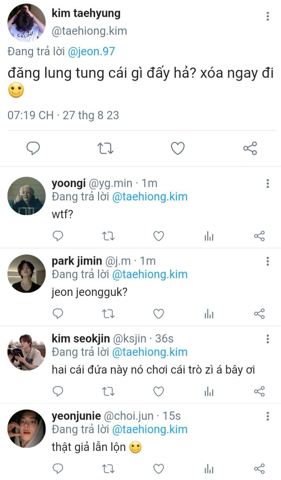This screenshot has width=281, height=480.
Task: Open more options on yeonjunie's reply
Action: coord(268,416)
